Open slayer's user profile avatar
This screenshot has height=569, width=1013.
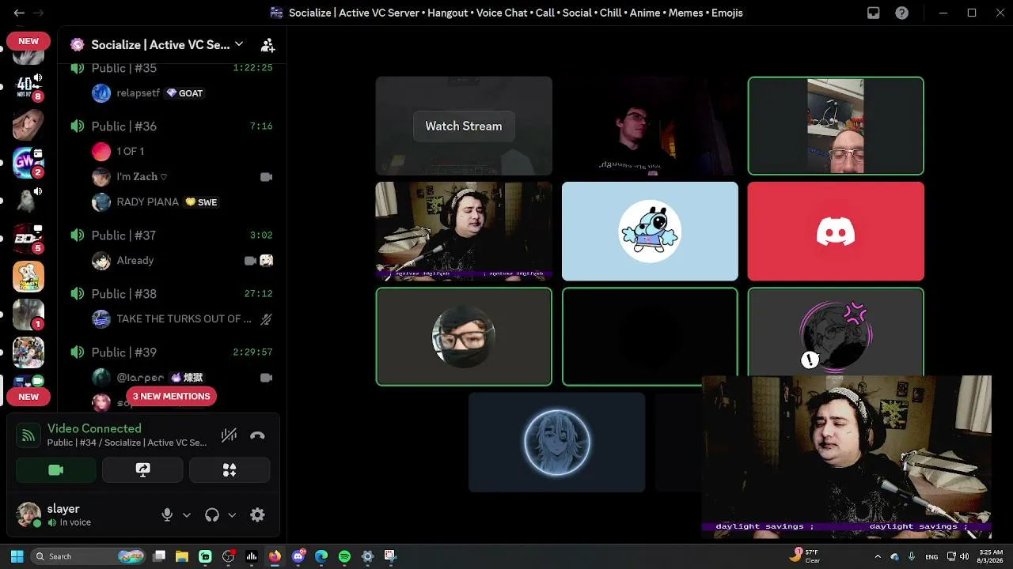(x=29, y=514)
